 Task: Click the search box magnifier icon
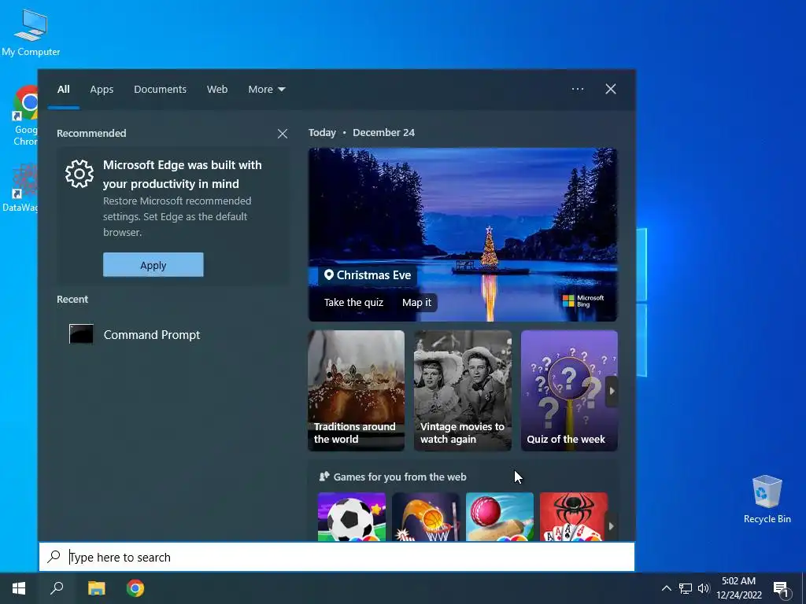54,557
